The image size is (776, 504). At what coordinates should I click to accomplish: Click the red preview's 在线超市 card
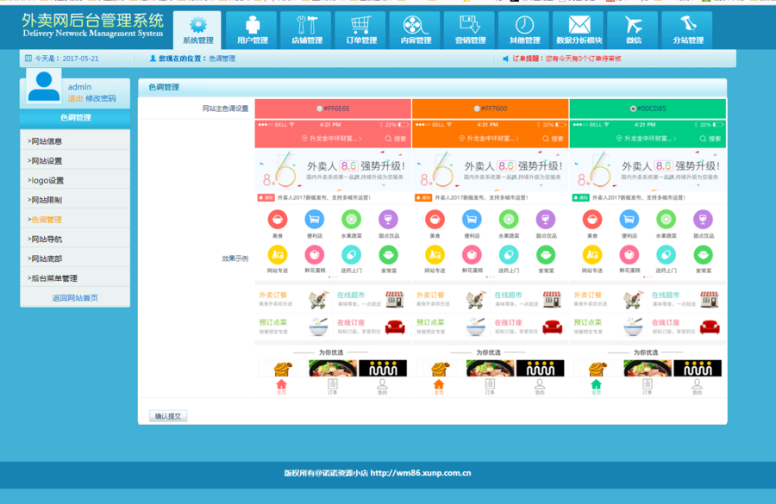pos(372,299)
